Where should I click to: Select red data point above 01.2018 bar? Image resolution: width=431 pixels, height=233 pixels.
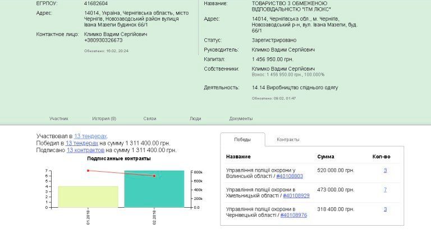point(88,171)
